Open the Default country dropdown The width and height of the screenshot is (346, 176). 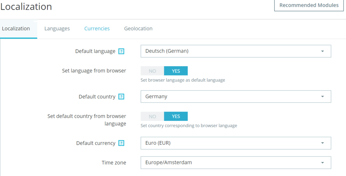click(x=235, y=97)
